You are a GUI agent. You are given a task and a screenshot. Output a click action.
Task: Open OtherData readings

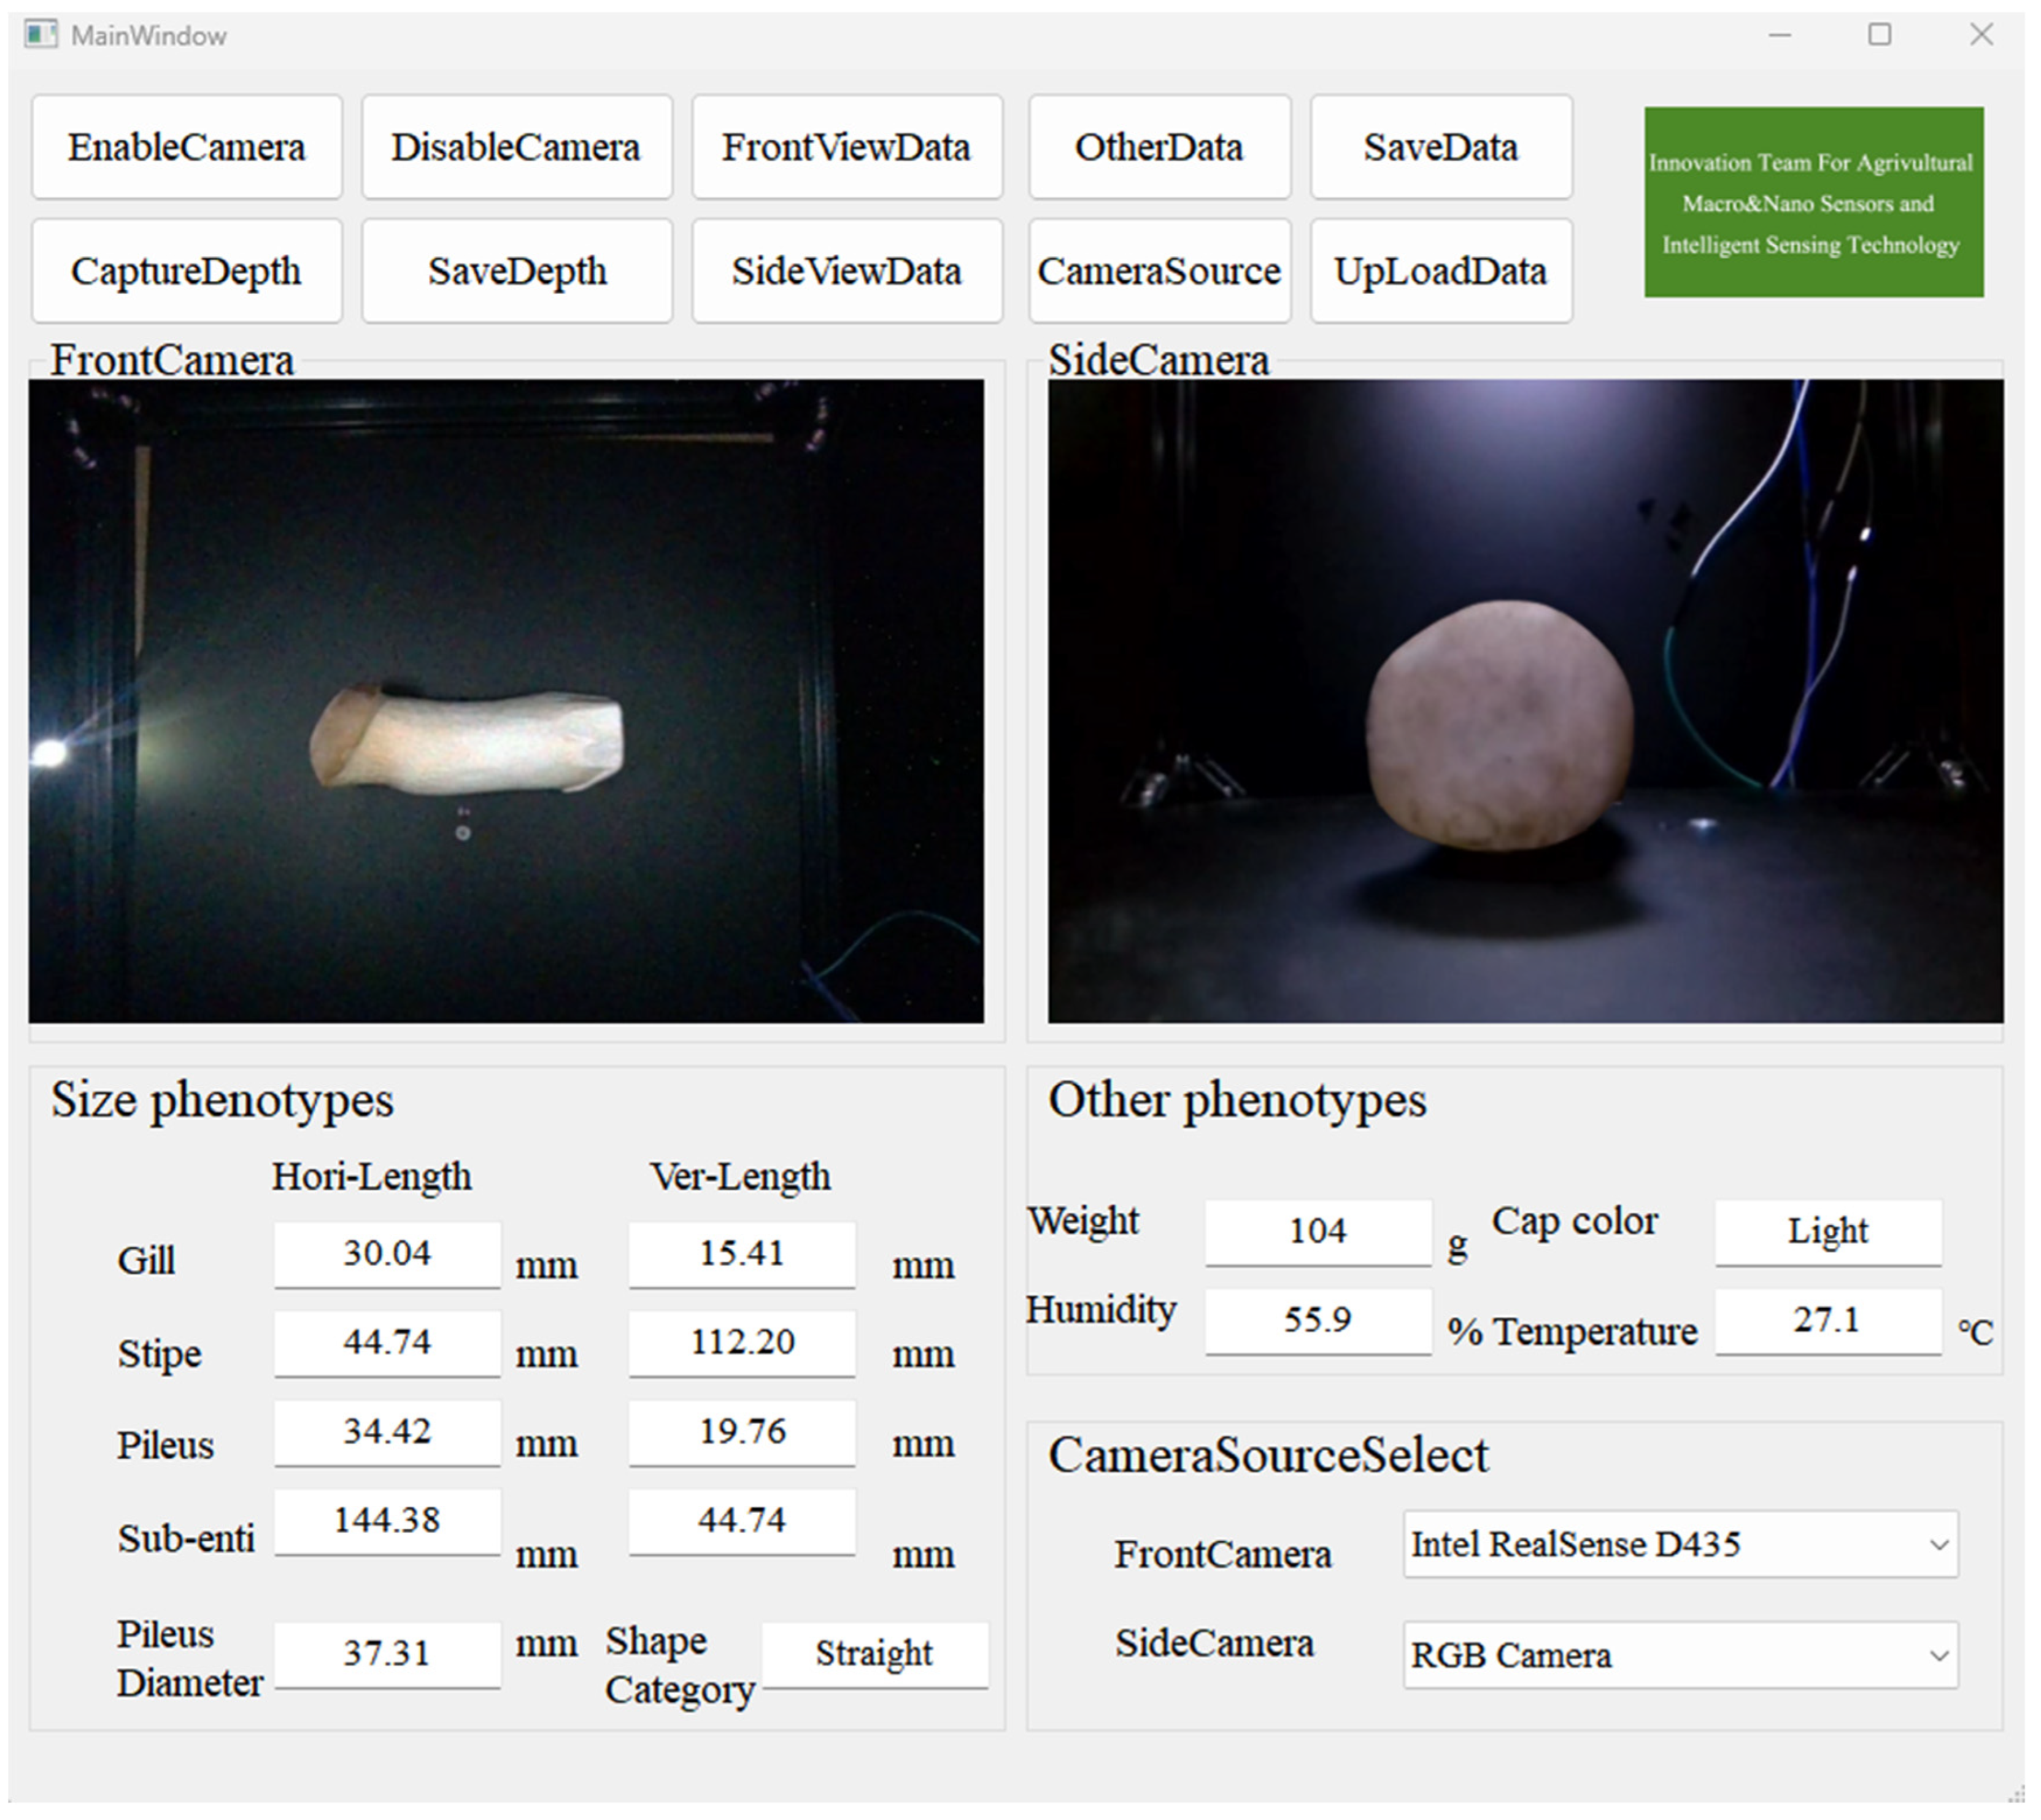[1159, 147]
